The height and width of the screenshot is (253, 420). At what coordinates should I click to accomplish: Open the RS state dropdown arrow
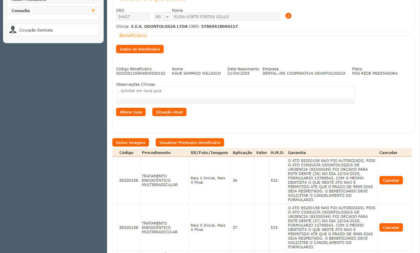167,17
